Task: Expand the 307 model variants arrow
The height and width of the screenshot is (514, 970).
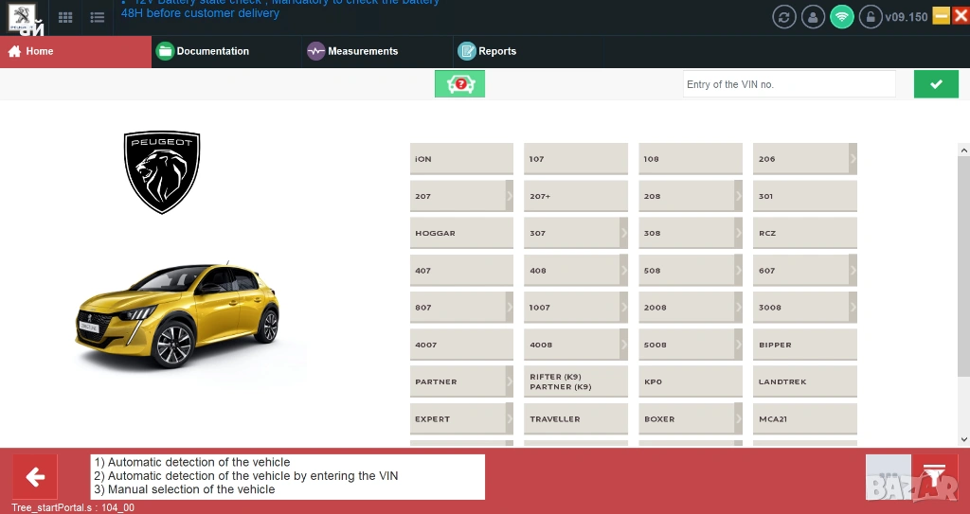Action: point(623,233)
